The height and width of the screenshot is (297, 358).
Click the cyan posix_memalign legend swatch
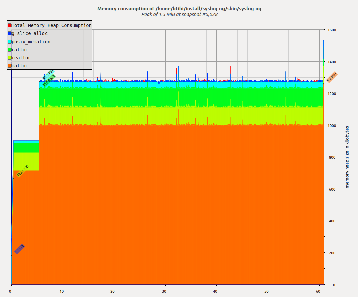[x=10, y=42]
